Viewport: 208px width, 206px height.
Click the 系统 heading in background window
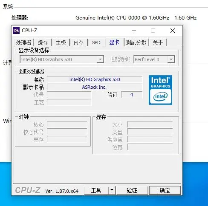(8, 6)
